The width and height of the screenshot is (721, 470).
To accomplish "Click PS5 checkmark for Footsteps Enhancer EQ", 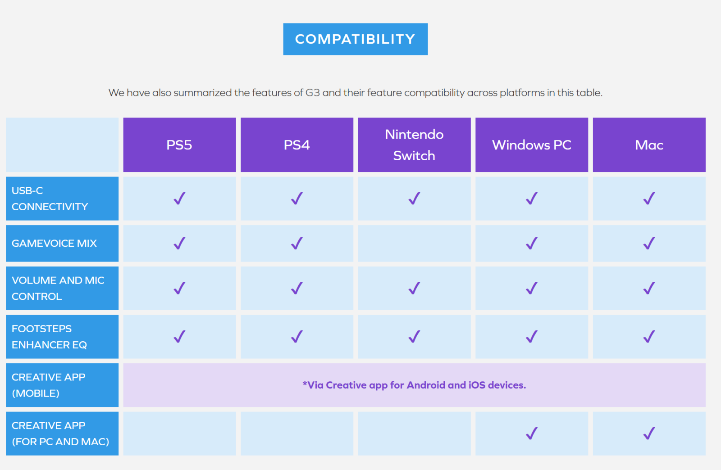I will click(179, 337).
